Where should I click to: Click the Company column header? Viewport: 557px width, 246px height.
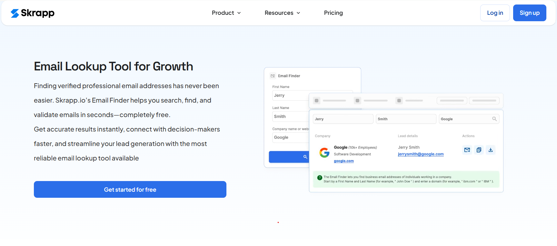pyautogui.click(x=323, y=136)
